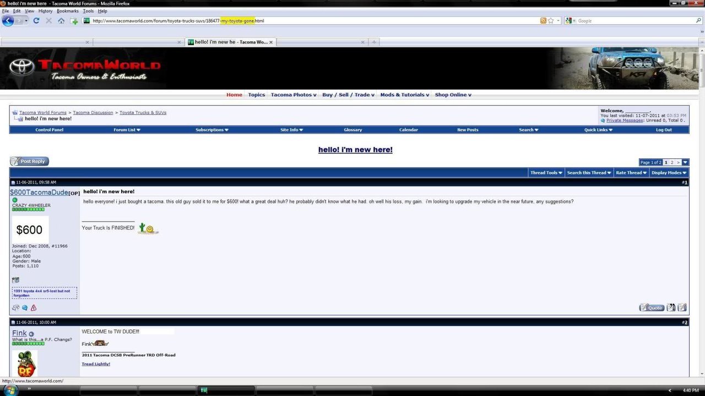
Task: Expand the Buy / Sell / Trade menu
Action: pos(348,95)
